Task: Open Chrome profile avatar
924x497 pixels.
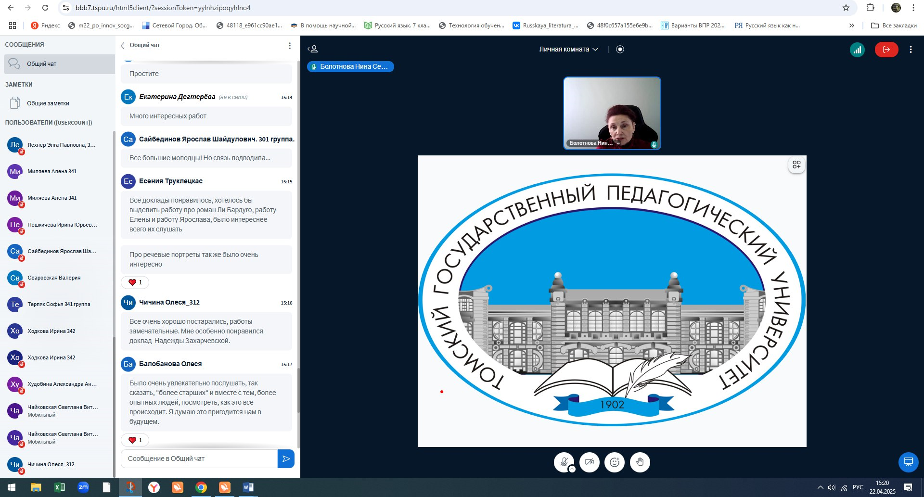Action: click(896, 8)
